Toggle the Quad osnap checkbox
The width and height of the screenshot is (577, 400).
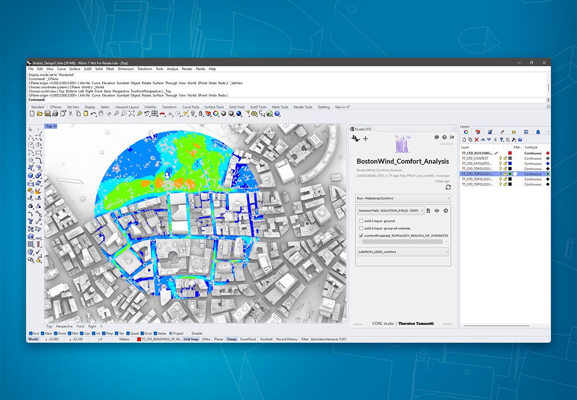[128, 333]
